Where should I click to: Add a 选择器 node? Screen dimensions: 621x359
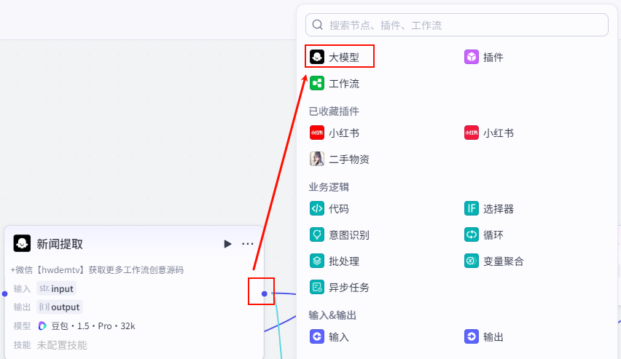(499, 208)
